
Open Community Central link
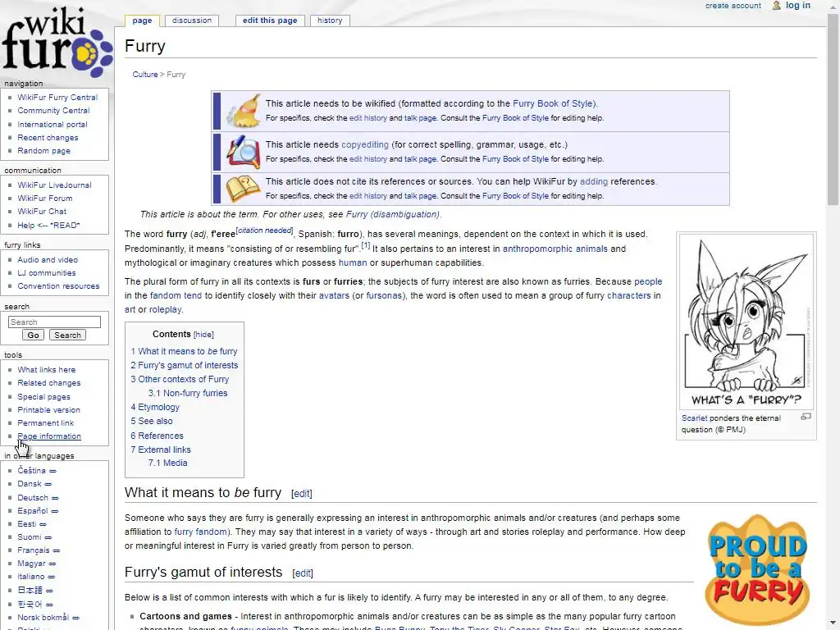pos(53,111)
